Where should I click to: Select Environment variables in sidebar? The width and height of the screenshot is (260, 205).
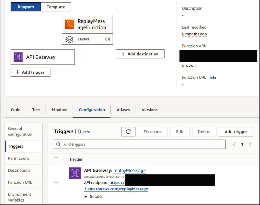tap(20, 197)
